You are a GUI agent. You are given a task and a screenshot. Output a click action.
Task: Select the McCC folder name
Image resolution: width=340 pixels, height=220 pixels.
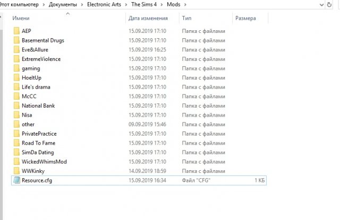29,96
